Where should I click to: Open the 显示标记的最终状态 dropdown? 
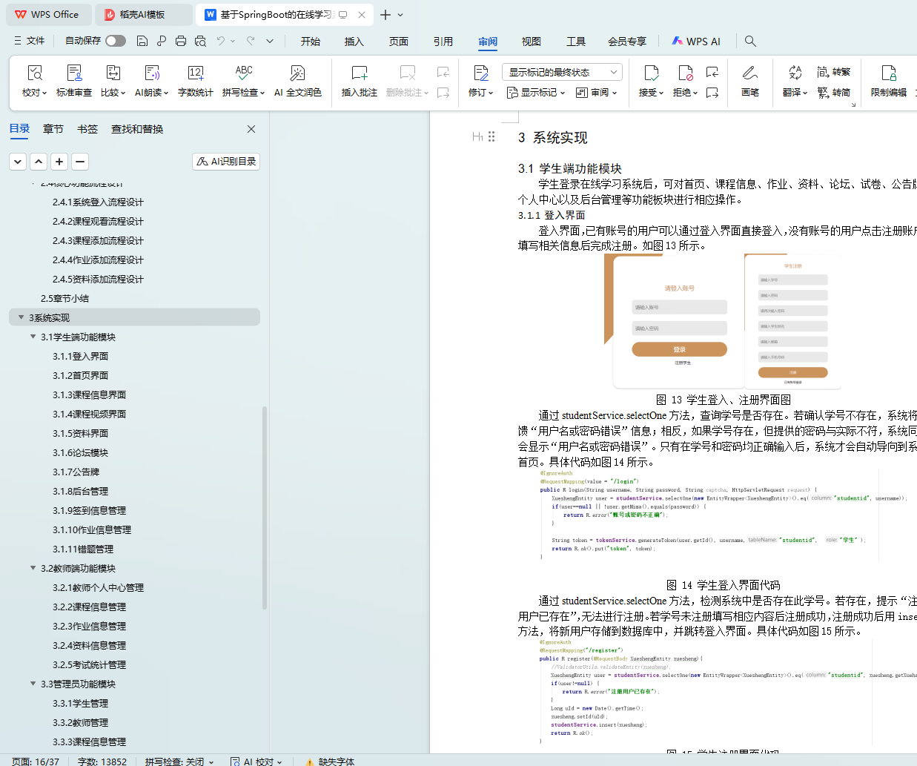(562, 72)
